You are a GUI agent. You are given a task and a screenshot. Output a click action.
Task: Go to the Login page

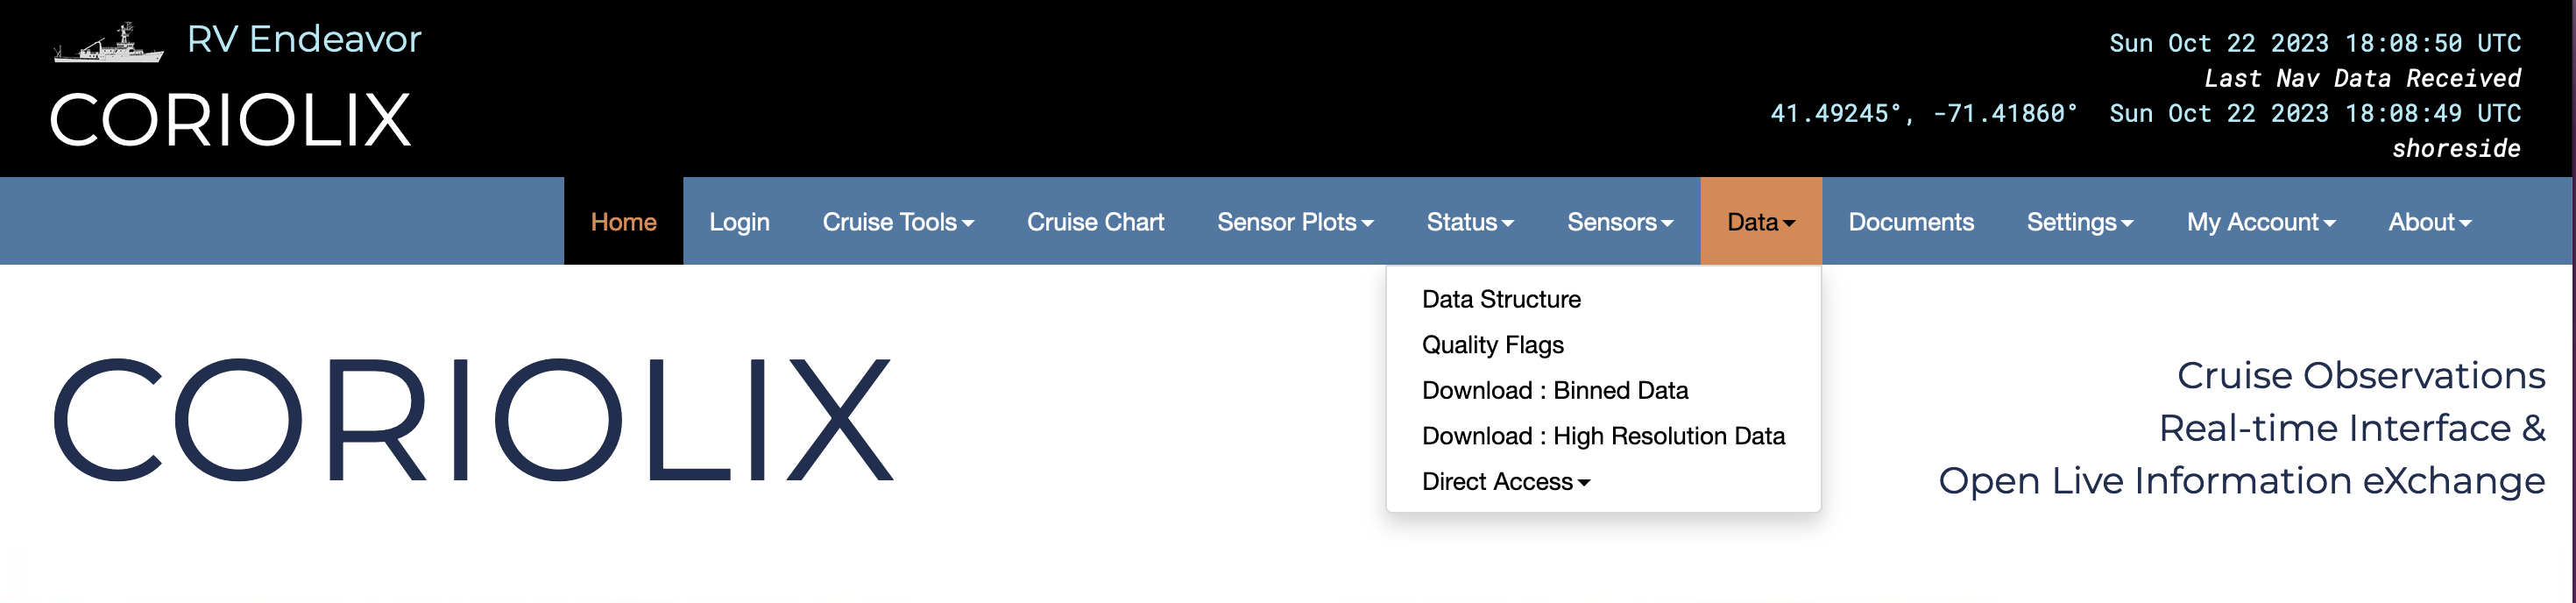click(739, 222)
